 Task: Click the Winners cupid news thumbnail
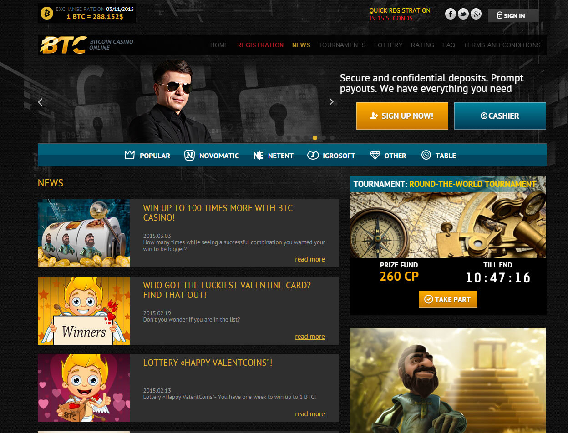point(84,311)
